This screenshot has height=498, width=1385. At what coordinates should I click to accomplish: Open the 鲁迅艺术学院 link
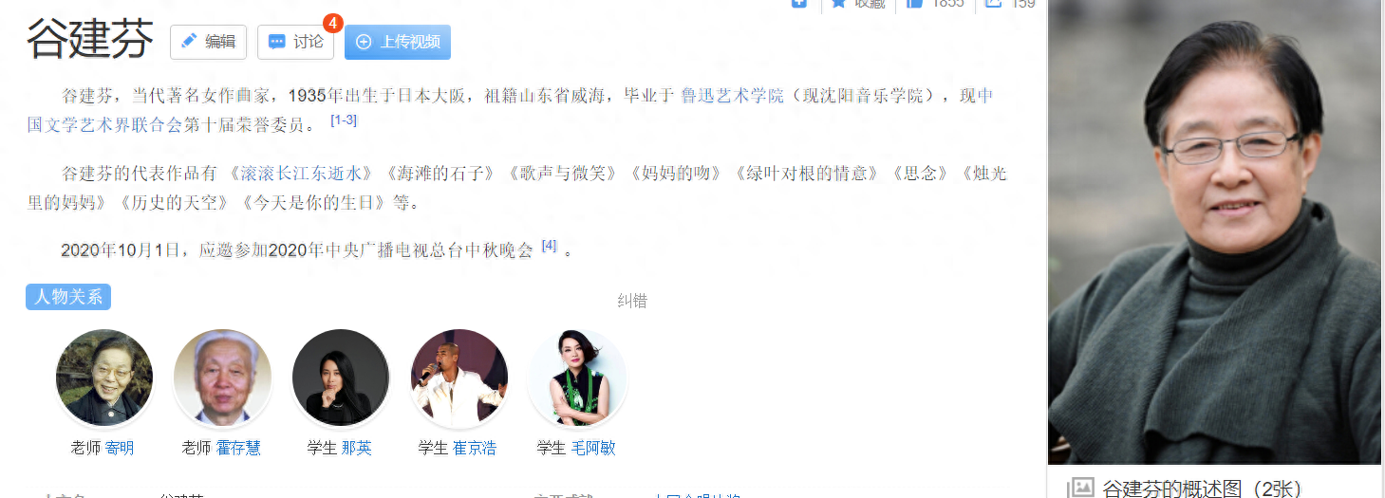click(733, 96)
